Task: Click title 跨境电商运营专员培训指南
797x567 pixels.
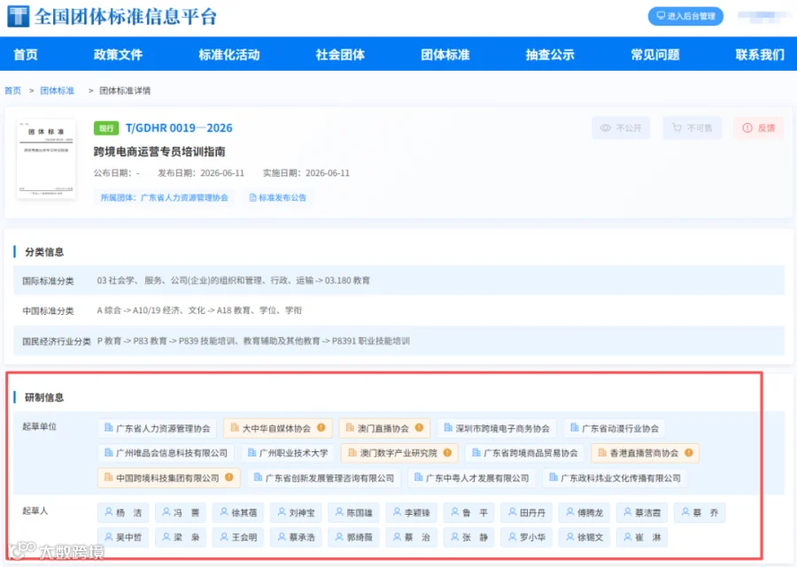Action: [x=159, y=151]
